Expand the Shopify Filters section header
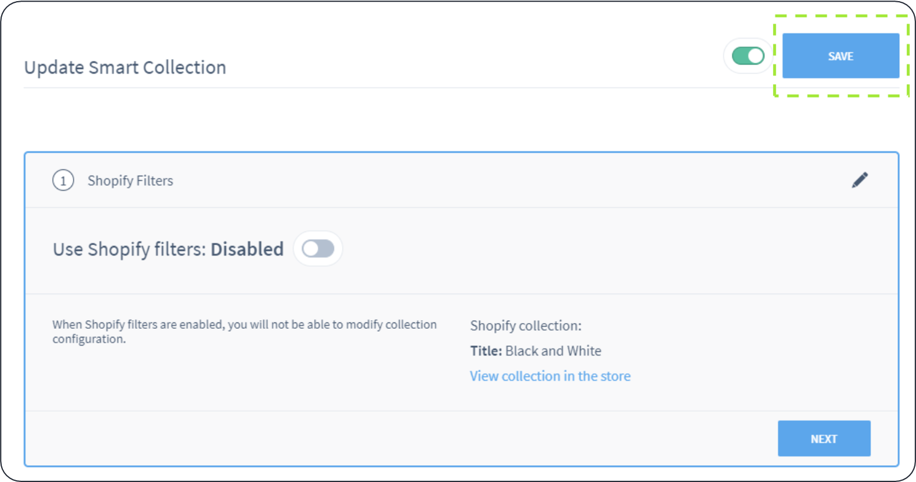This screenshot has height=482, width=916. [x=130, y=181]
